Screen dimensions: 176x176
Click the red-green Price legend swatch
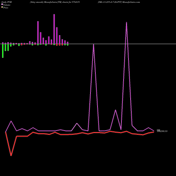pos(2,7)
